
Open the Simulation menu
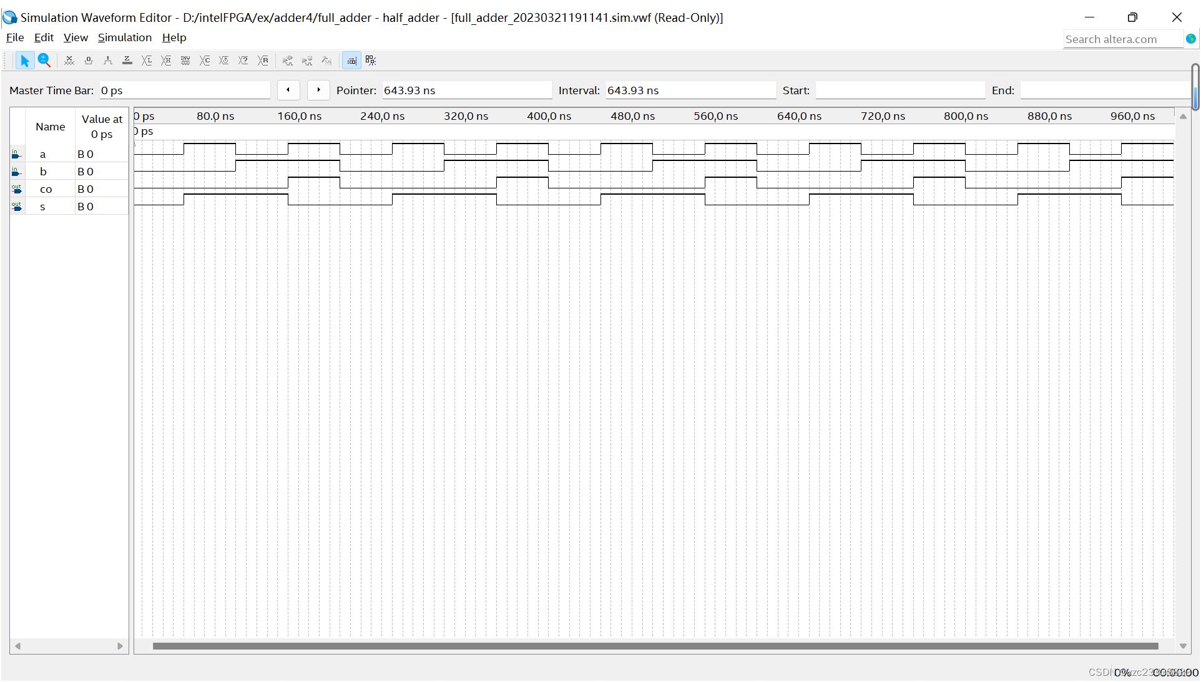click(125, 37)
